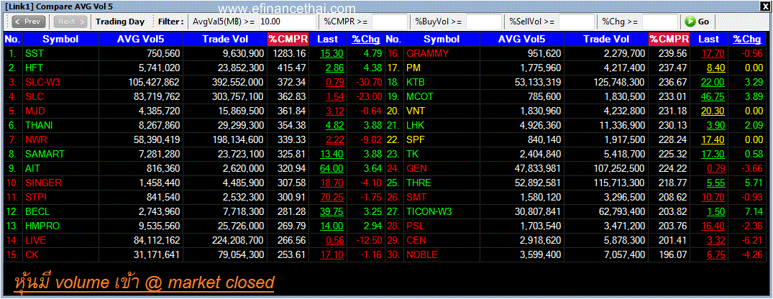This screenshot has height=299, width=773.
Task: Select the HFT symbol
Action: (35, 68)
